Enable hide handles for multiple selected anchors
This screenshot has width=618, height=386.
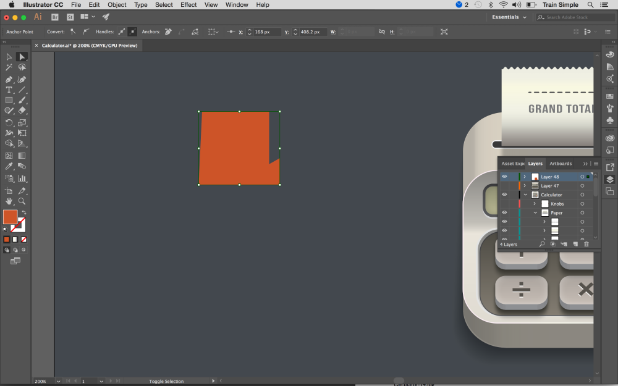pos(132,32)
